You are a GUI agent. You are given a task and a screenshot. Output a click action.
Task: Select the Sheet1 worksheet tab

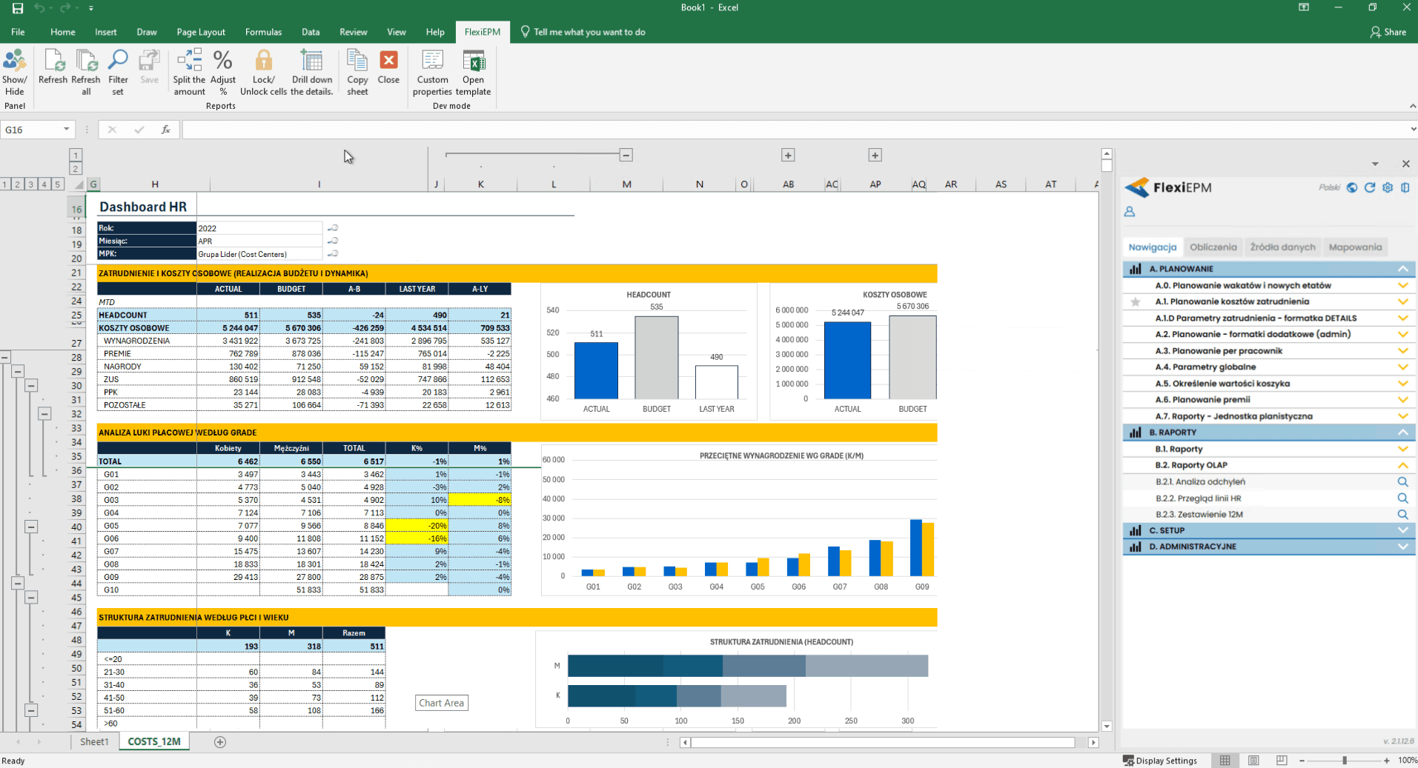point(94,741)
